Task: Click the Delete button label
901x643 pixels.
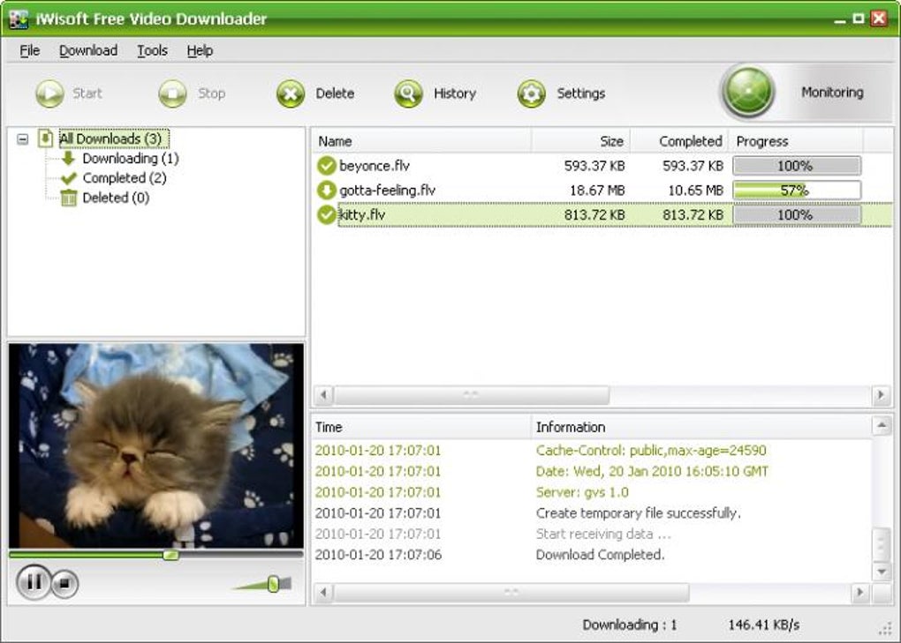Action: (335, 93)
